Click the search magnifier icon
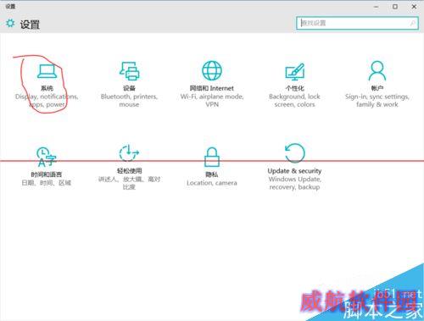 (x=413, y=23)
